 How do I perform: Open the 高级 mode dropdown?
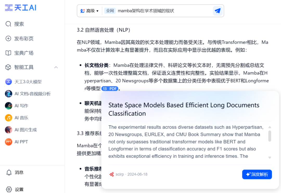(x=90, y=11)
